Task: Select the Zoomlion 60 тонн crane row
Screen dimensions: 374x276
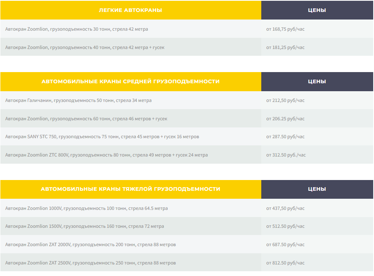Action: pyautogui.click(x=86, y=119)
